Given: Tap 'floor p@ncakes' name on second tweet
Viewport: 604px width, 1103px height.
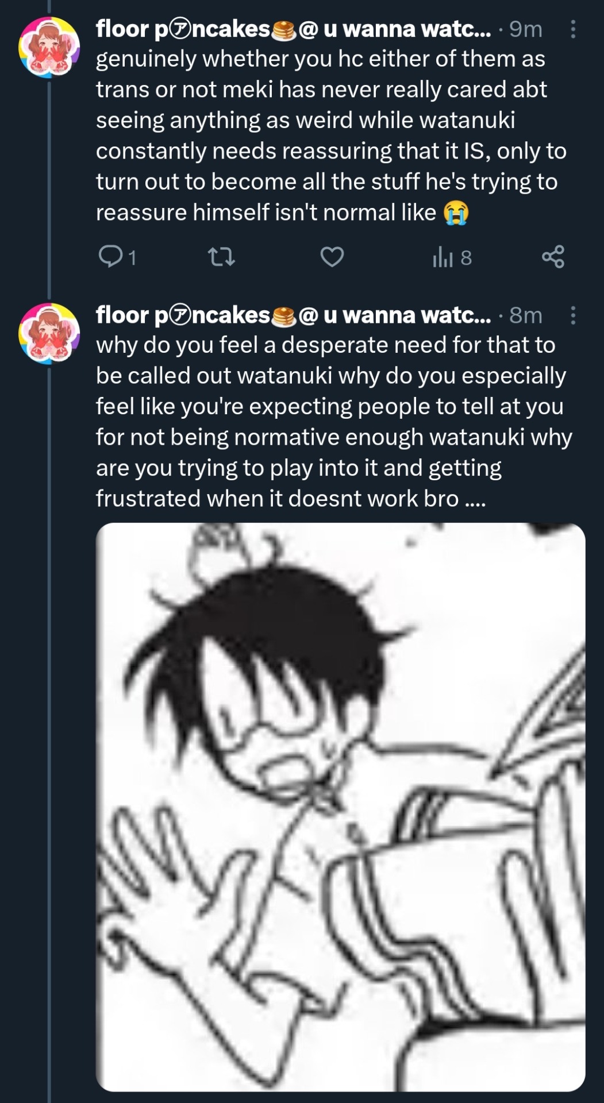Looking at the screenshot, I should tap(183, 315).
